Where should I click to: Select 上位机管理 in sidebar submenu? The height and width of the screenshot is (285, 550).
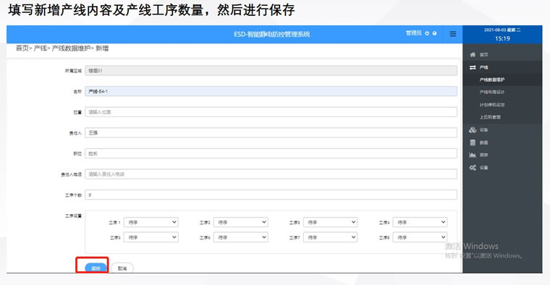coord(490,117)
